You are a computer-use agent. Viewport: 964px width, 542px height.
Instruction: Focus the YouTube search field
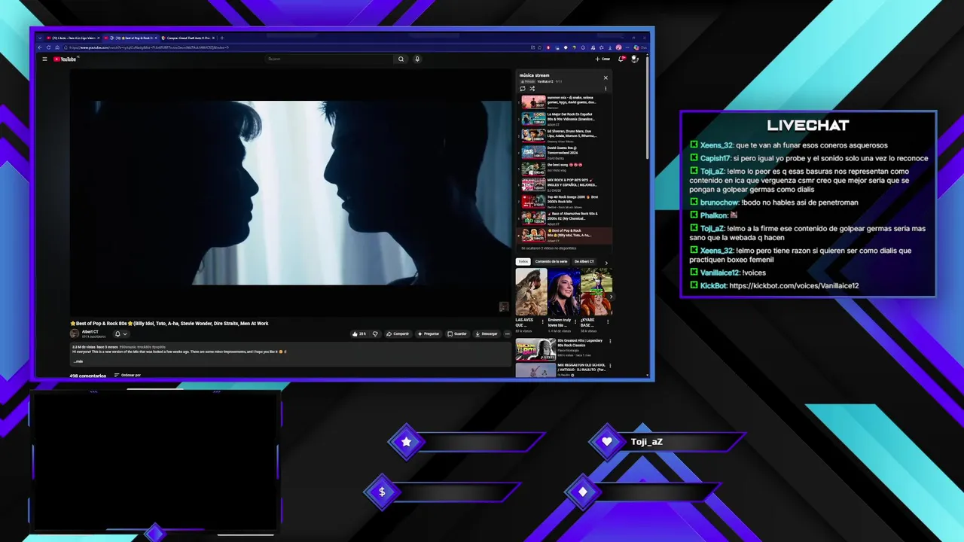pos(328,59)
